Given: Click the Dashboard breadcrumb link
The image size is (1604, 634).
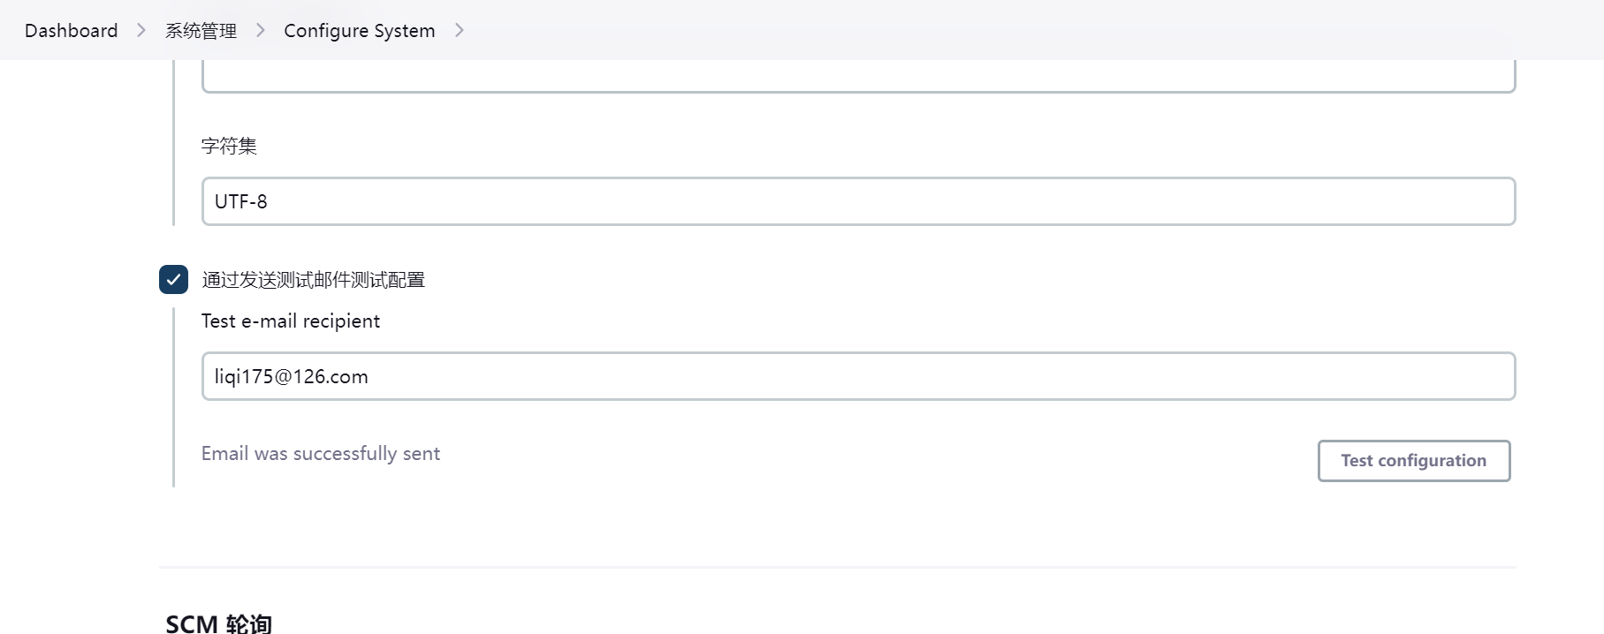Looking at the screenshot, I should [71, 31].
